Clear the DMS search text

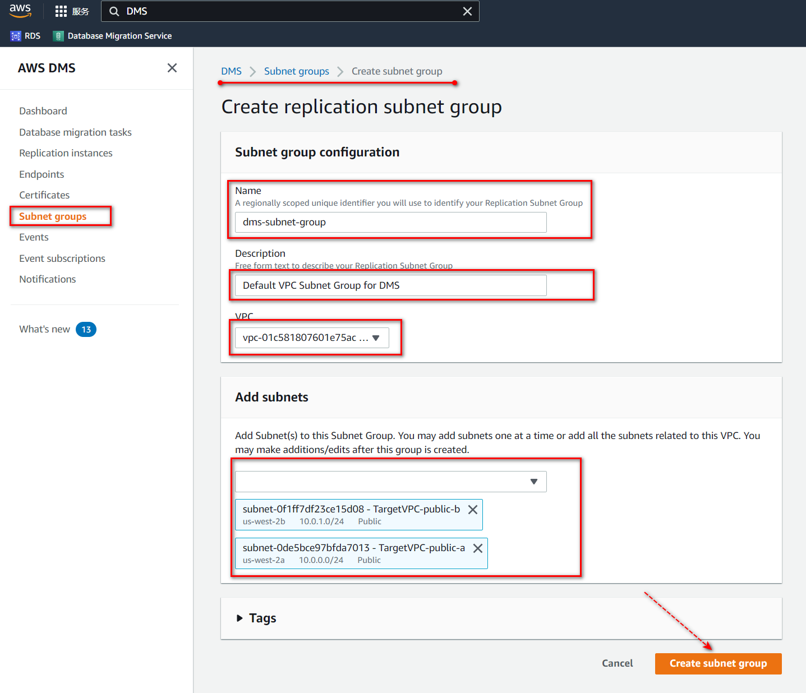[467, 11]
